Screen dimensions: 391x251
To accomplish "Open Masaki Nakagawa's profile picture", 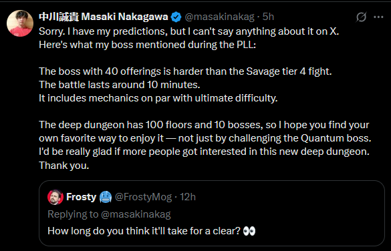I will tap(20, 23).
